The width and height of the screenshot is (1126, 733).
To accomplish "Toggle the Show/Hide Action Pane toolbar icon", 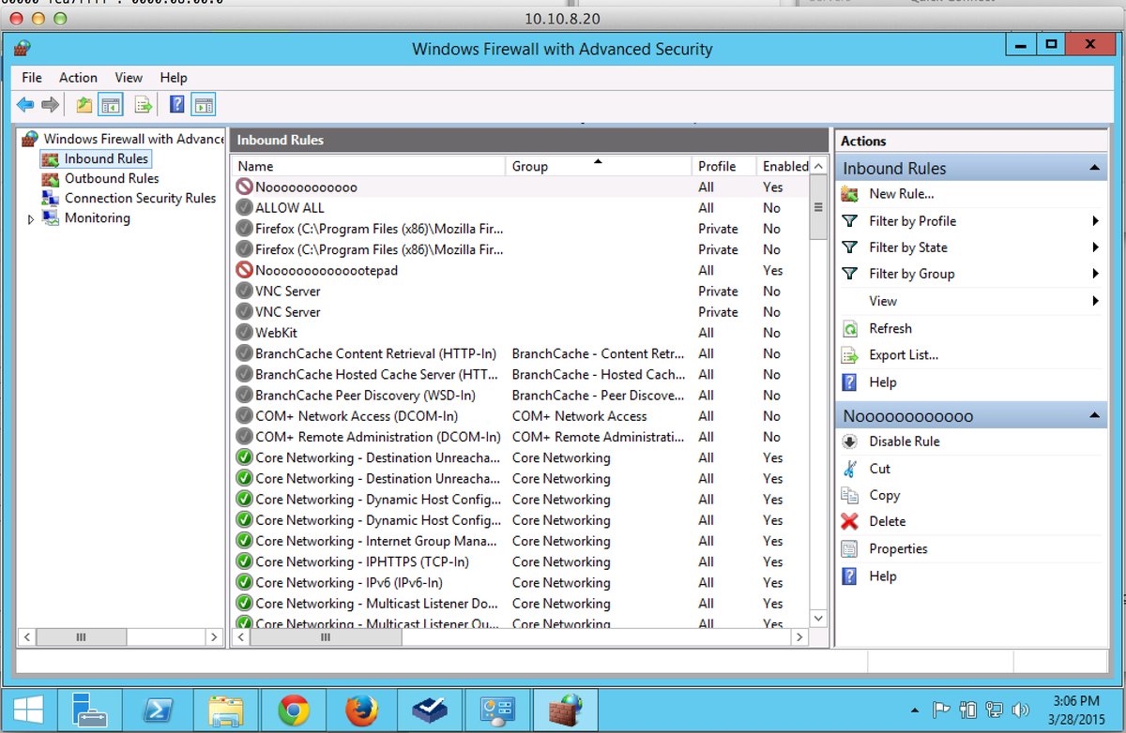I will pyautogui.click(x=203, y=105).
